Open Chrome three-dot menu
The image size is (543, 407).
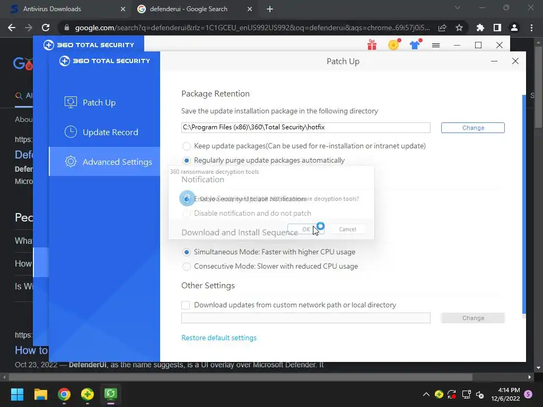tap(531, 28)
